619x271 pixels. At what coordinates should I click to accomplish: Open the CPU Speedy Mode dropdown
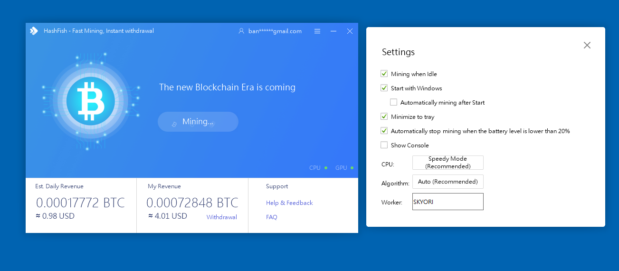[x=448, y=163]
